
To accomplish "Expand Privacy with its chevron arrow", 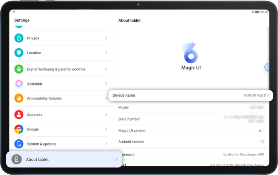I will [x=106, y=38].
